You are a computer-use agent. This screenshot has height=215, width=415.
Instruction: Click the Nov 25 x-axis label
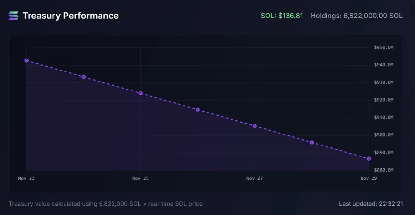140,178
